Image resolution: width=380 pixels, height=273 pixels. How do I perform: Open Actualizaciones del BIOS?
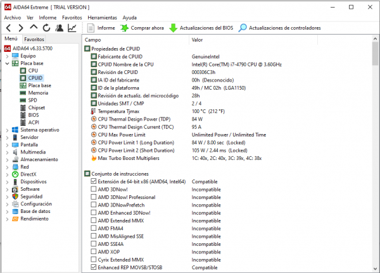point(201,28)
